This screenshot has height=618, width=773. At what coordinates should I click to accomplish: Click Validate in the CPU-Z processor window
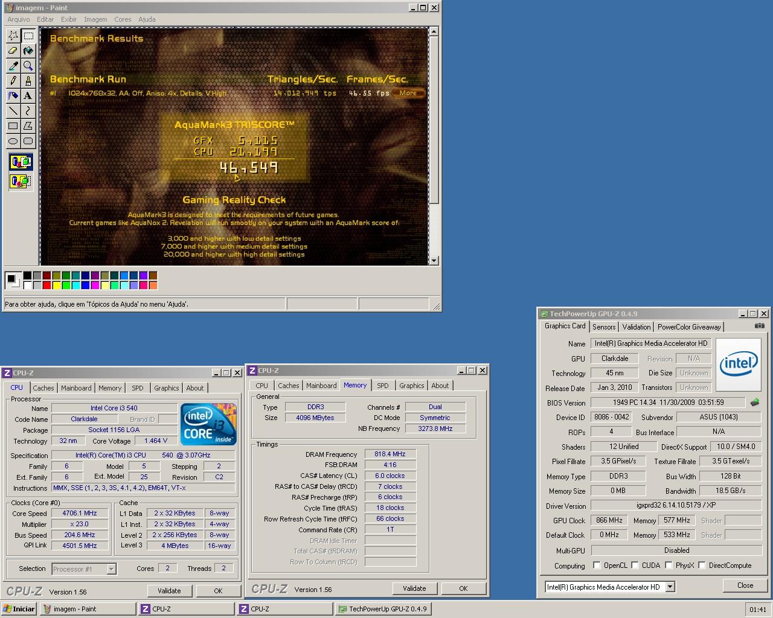(169, 591)
